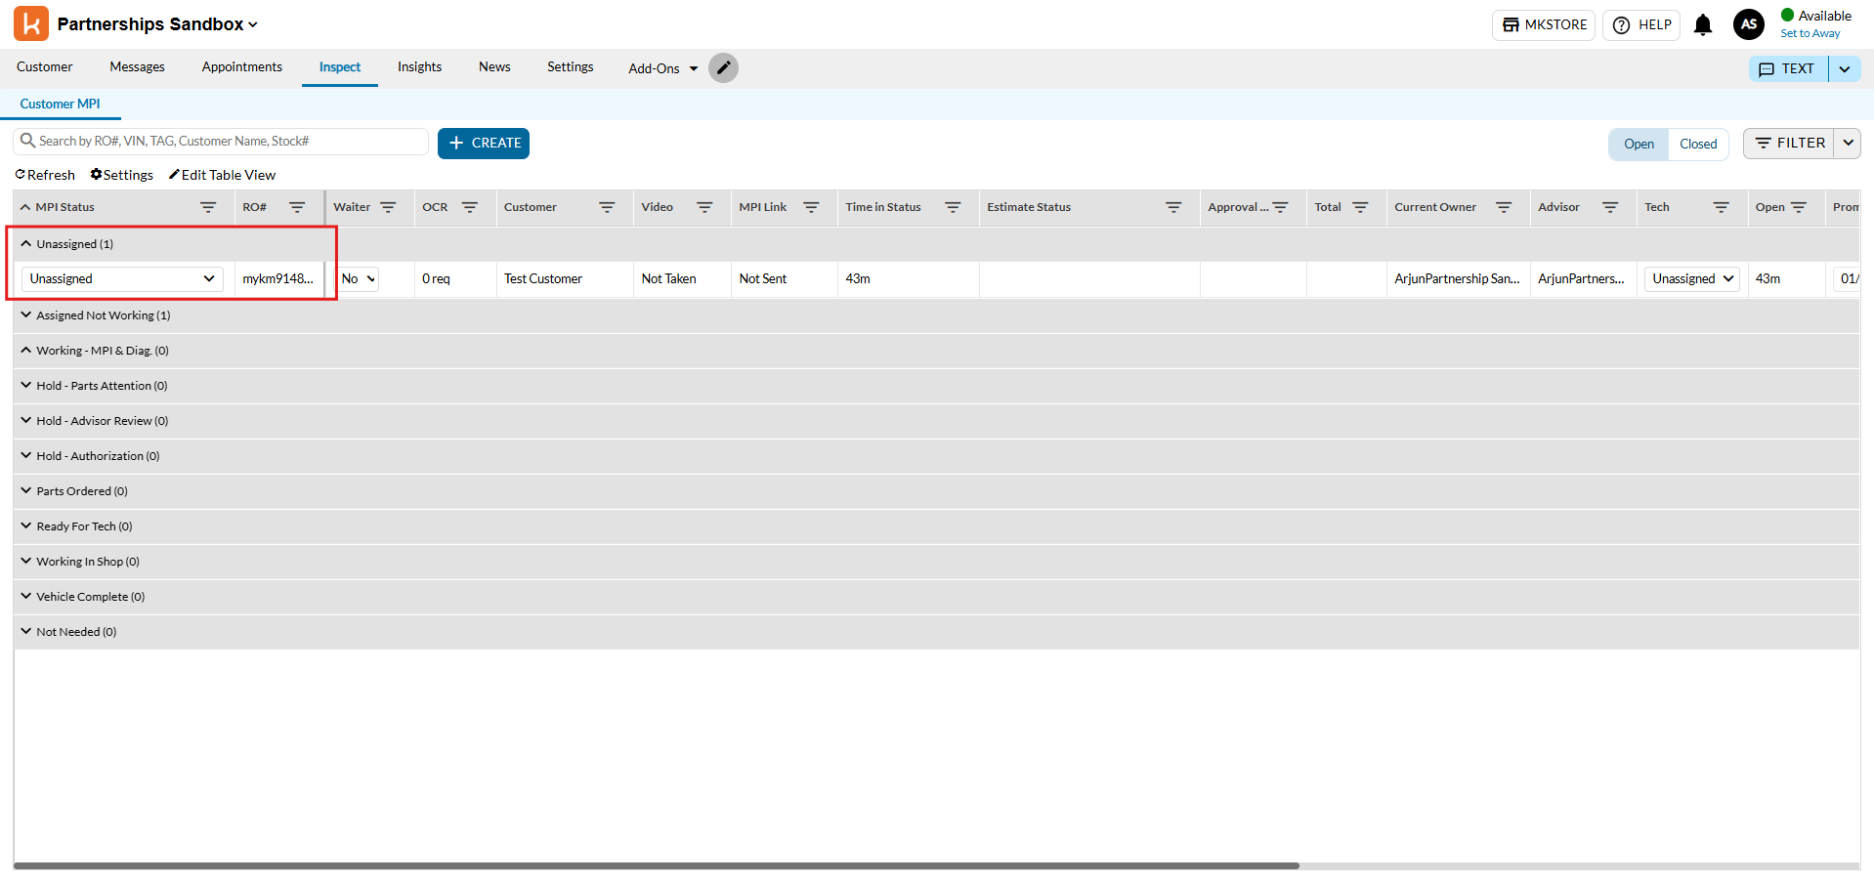This screenshot has height=882, width=1874.
Task: Click the pencil edit icon beside Add-Ons
Action: point(723,68)
